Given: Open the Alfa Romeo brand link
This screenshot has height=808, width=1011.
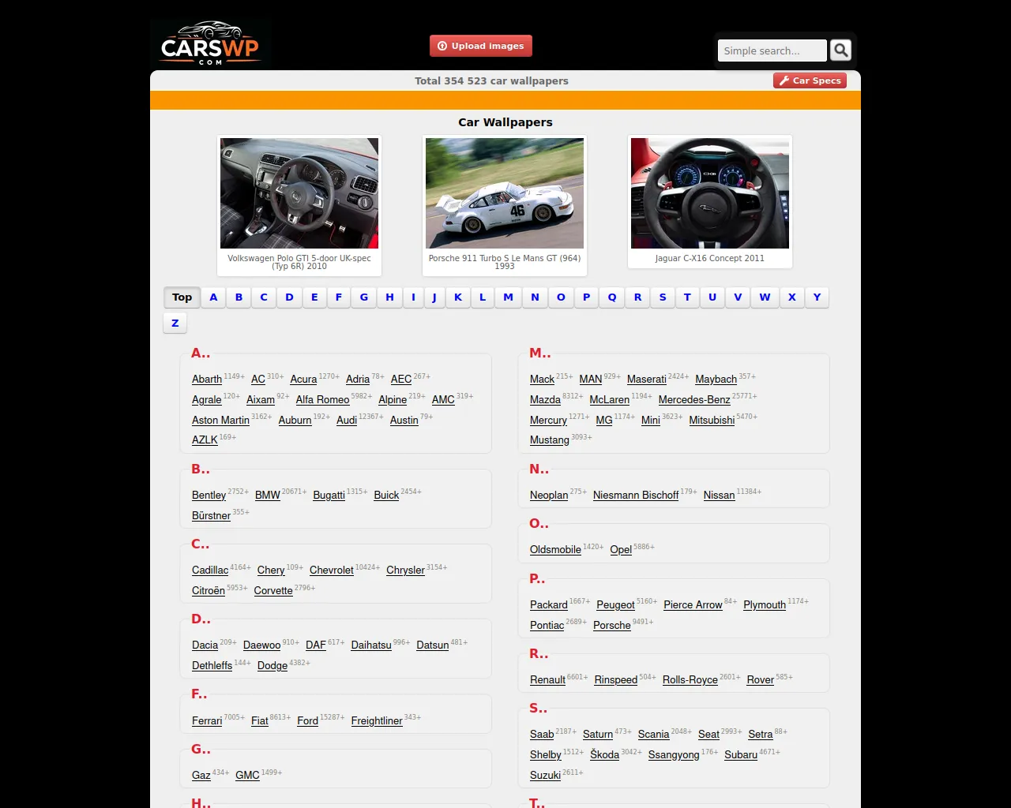Looking at the screenshot, I should (x=322, y=400).
